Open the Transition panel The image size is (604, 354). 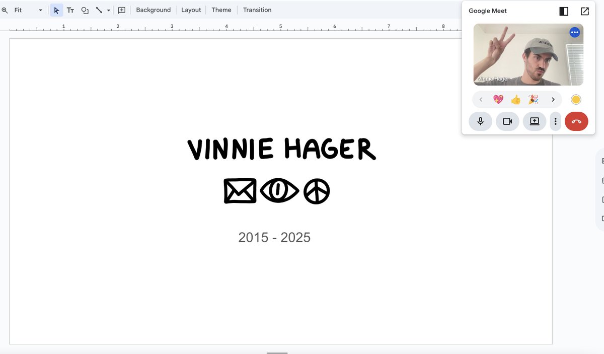257,10
